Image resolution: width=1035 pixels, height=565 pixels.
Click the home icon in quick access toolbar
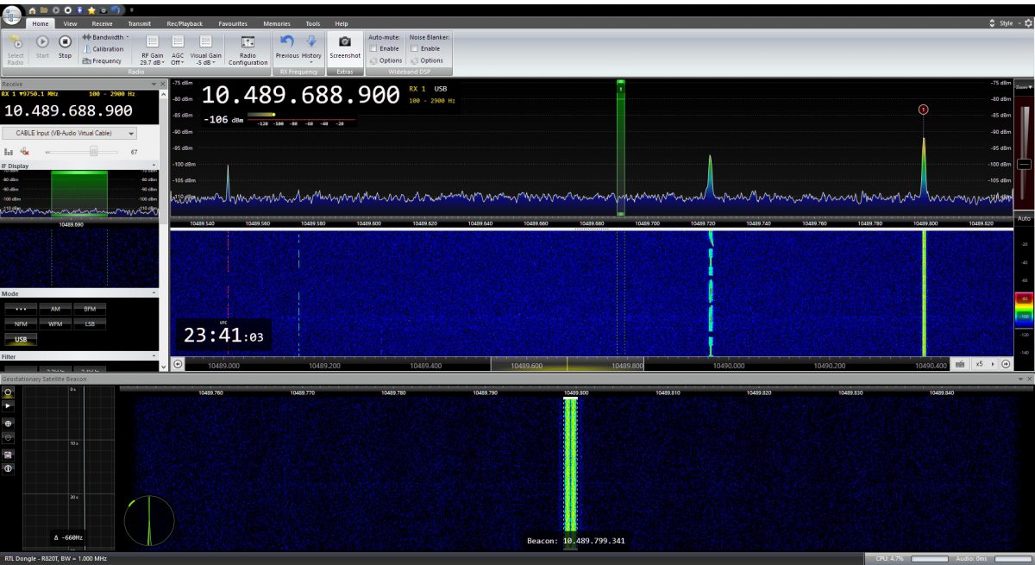coord(32,9)
